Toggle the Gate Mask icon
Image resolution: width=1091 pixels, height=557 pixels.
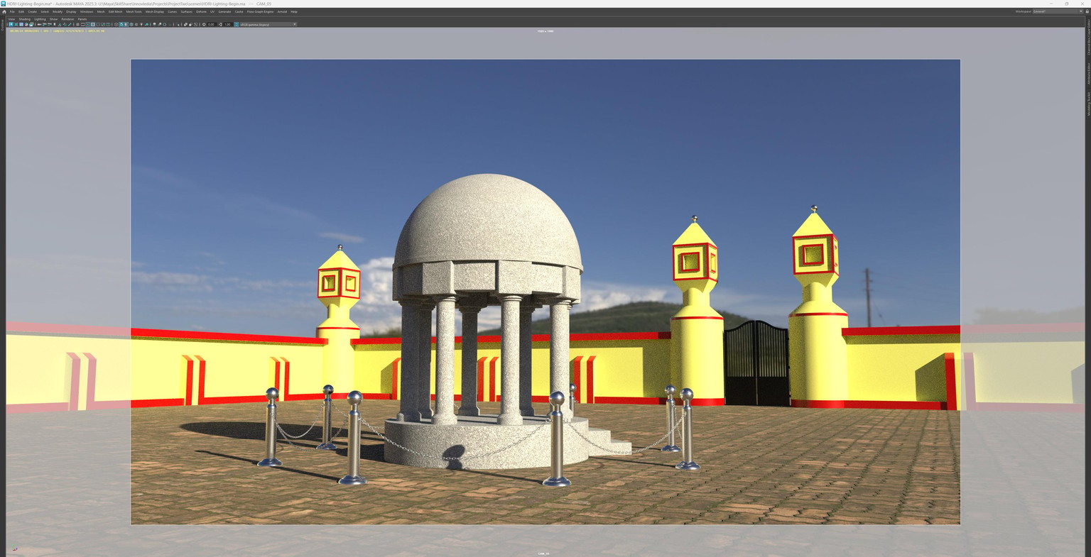93,24
